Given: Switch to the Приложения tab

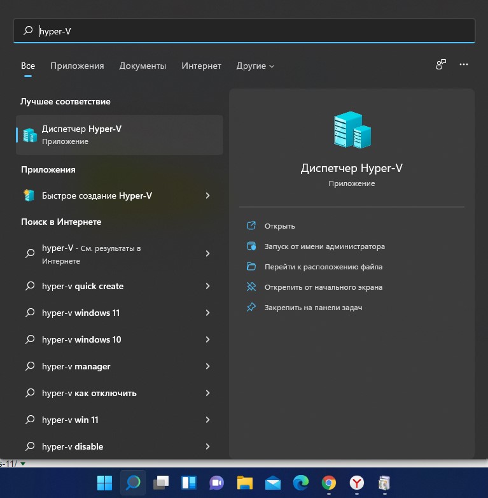Looking at the screenshot, I should tap(77, 66).
